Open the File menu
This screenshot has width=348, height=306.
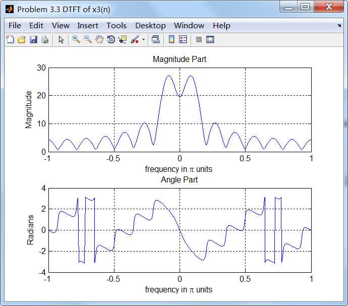(x=15, y=26)
